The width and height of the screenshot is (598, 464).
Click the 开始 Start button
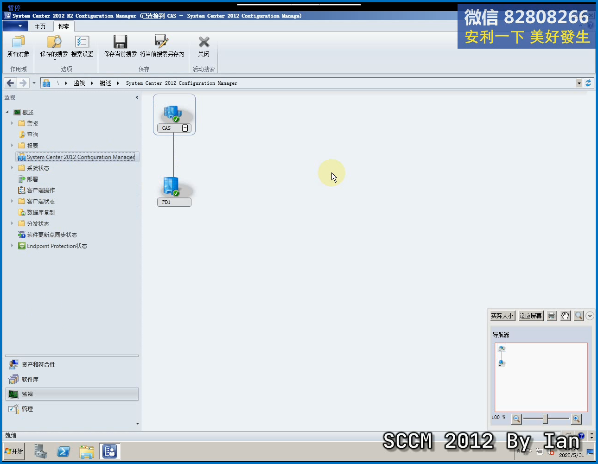14,451
